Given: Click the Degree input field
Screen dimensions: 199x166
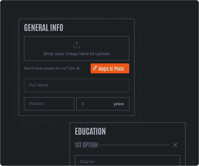Looking at the screenshot, I should click(x=127, y=161).
